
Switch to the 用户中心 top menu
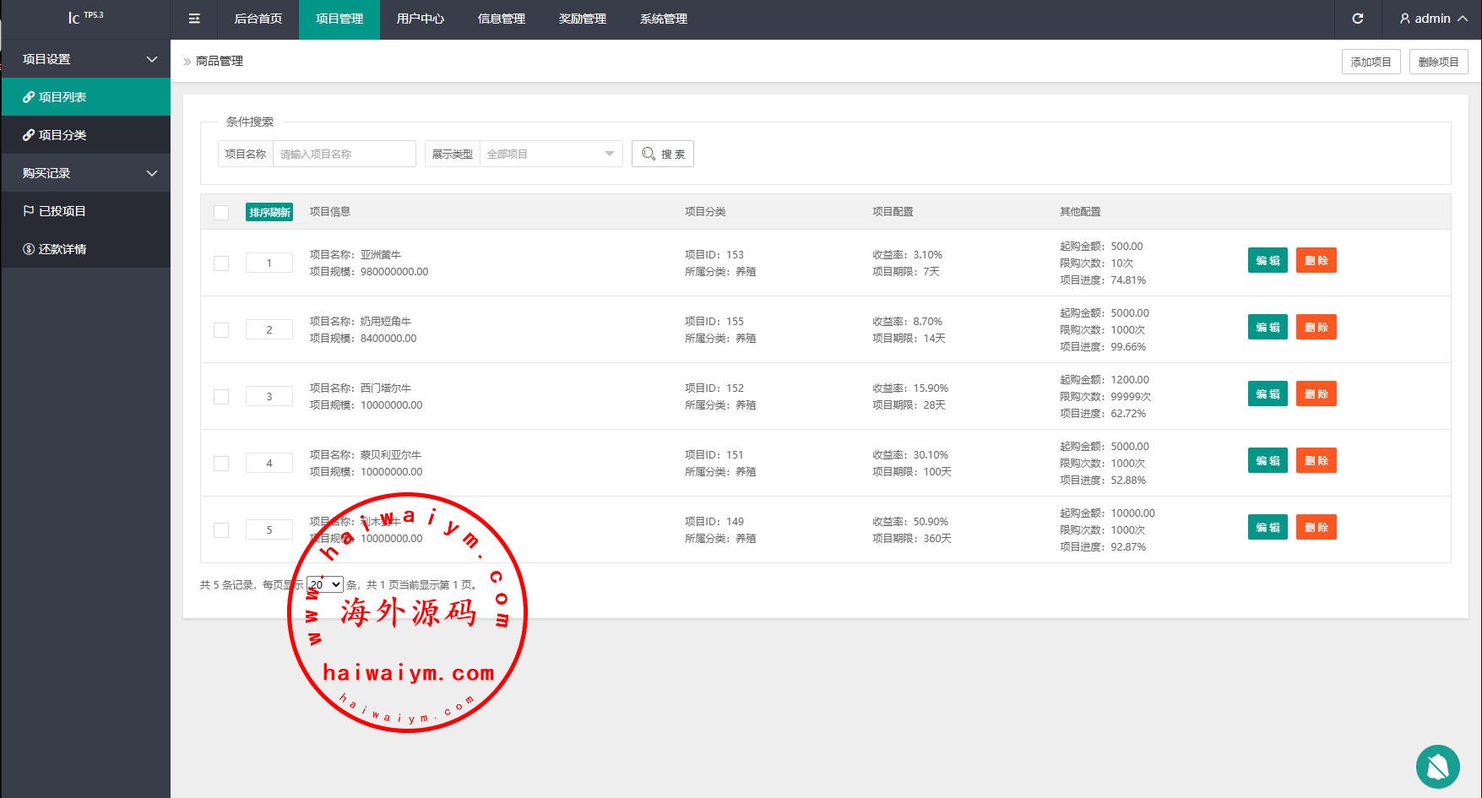click(421, 19)
